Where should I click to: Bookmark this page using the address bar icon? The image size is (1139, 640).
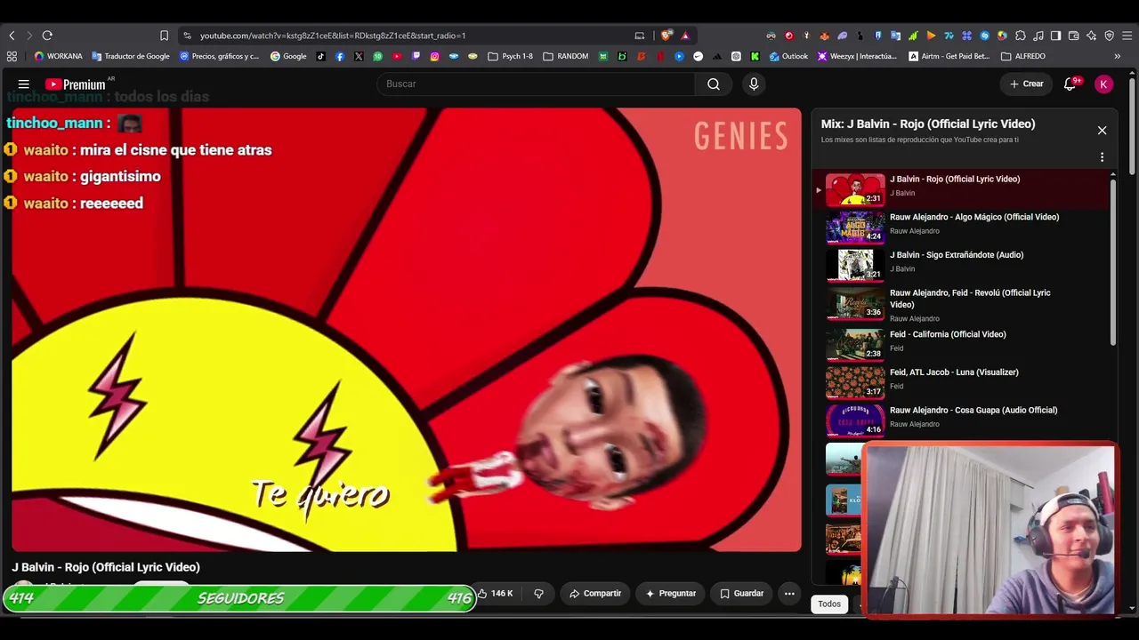(164, 36)
